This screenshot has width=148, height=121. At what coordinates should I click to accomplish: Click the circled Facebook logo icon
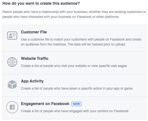click(12, 107)
